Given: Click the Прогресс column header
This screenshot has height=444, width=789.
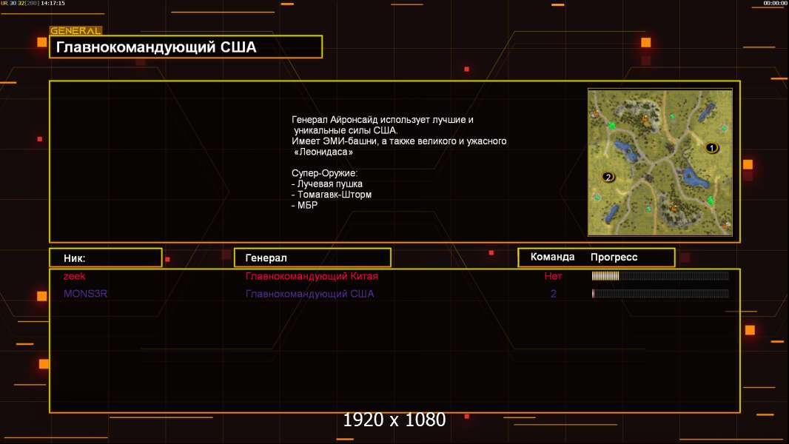Looking at the screenshot, I should (614, 258).
